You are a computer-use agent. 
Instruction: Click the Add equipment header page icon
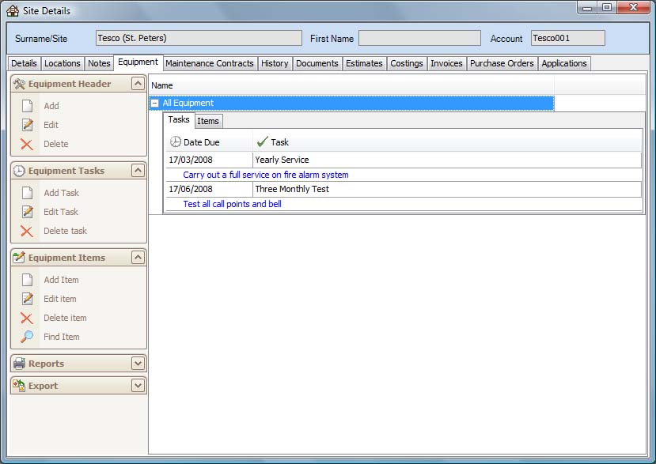pos(27,106)
